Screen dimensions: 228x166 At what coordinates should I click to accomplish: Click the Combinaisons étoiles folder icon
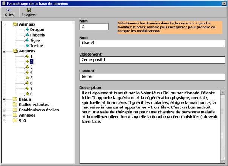tap(15, 110)
